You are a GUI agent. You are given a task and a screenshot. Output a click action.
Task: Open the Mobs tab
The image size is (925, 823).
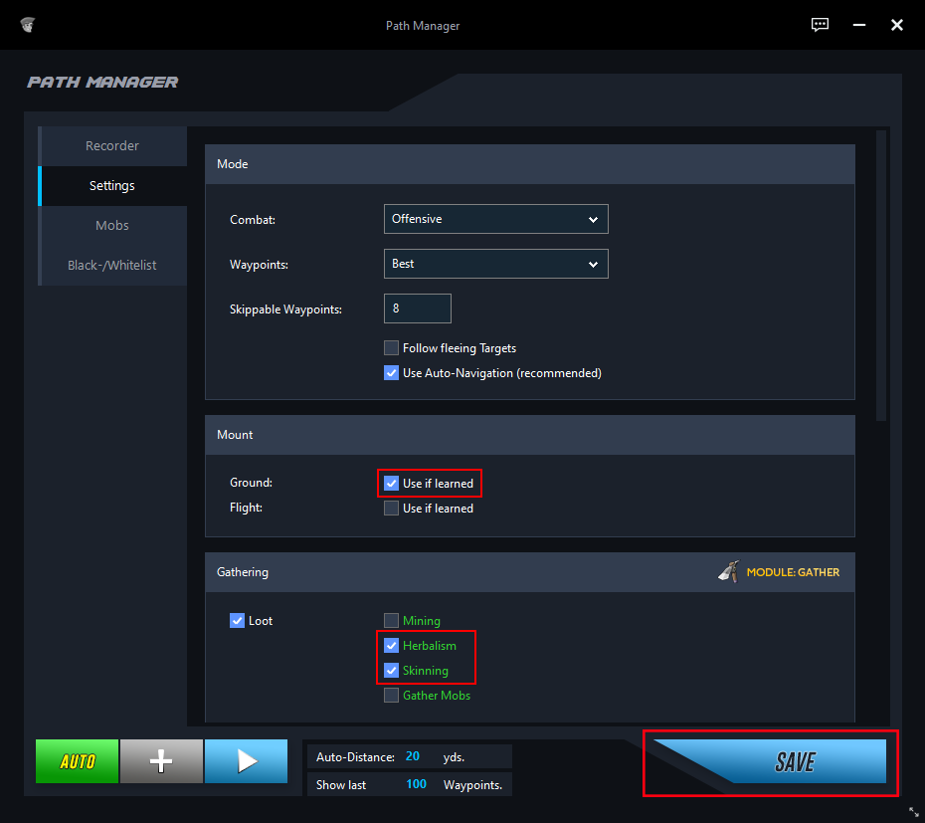click(112, 226)
